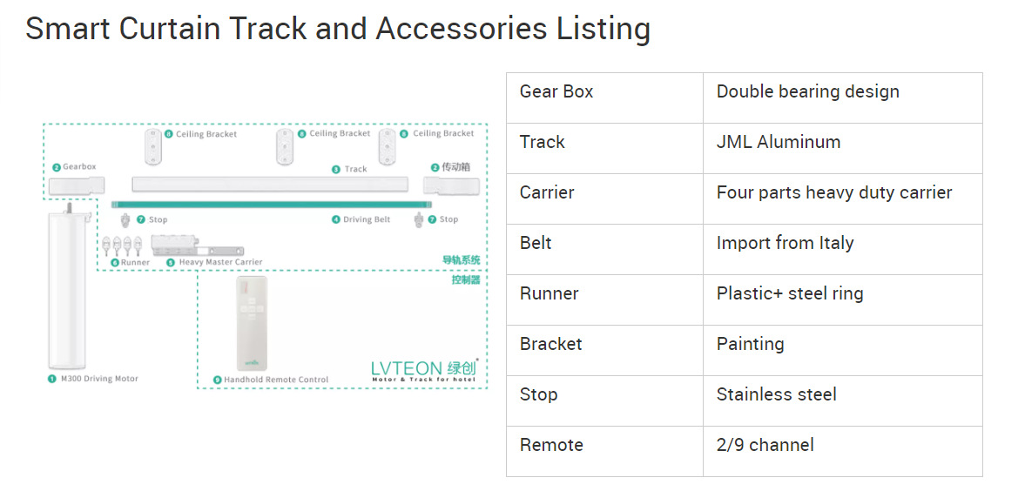The height and width of the screenshot is (498, 1025).
Task: Select the 'Gear Box' table cell
Action: (x=604, y=98)
